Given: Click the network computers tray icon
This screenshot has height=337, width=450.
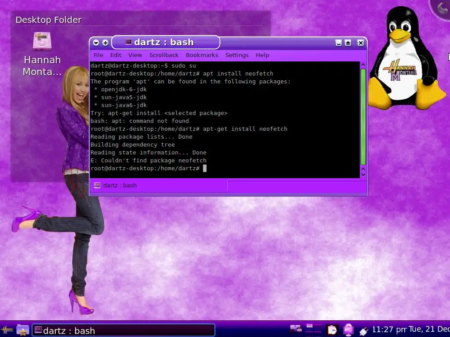Looking at the screenshot, I should coord(296,329).
